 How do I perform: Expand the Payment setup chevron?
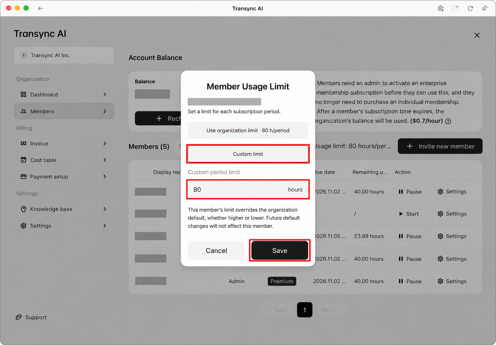tap(105, 176)
